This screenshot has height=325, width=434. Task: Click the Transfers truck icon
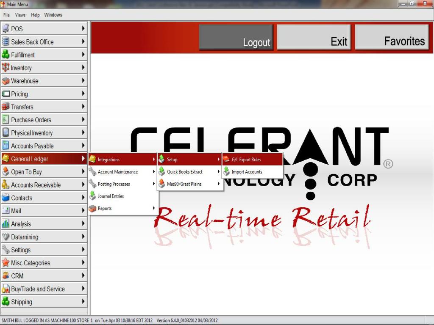point(6,107)
